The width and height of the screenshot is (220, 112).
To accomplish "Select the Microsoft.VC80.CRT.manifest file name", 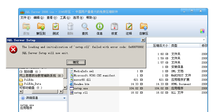I will [94, 75].
